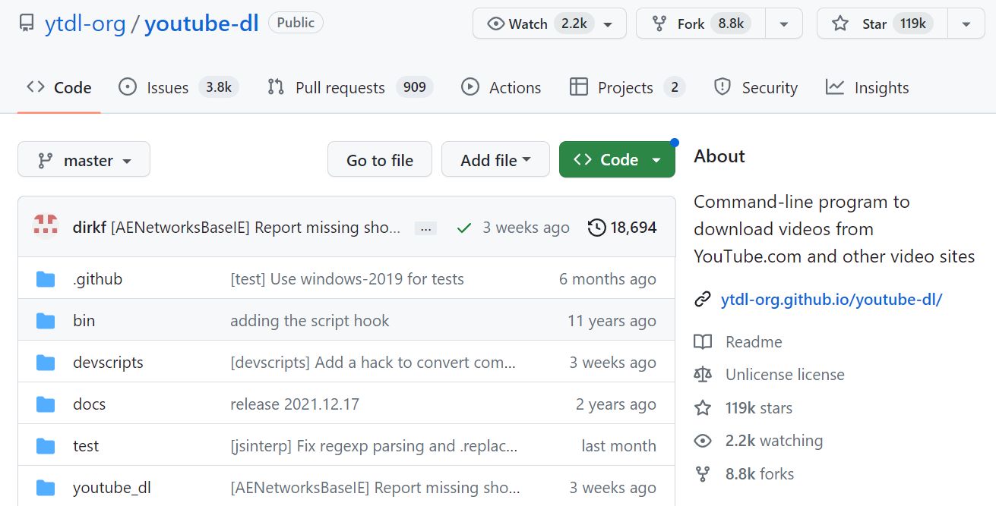Click the Readme book icon
Screen dimensions: 996x506
[x=703, y=342]
